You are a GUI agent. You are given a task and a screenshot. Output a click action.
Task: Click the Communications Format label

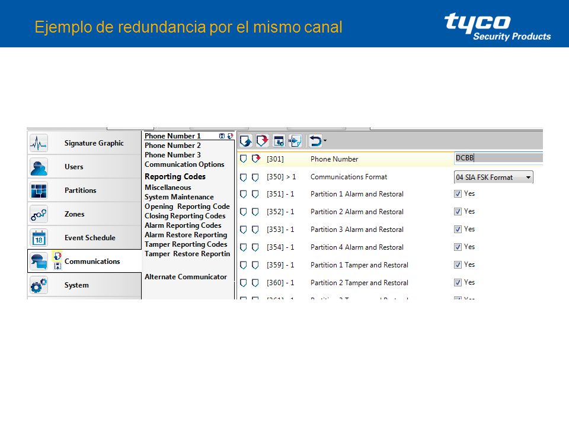[x=349, y=177]
